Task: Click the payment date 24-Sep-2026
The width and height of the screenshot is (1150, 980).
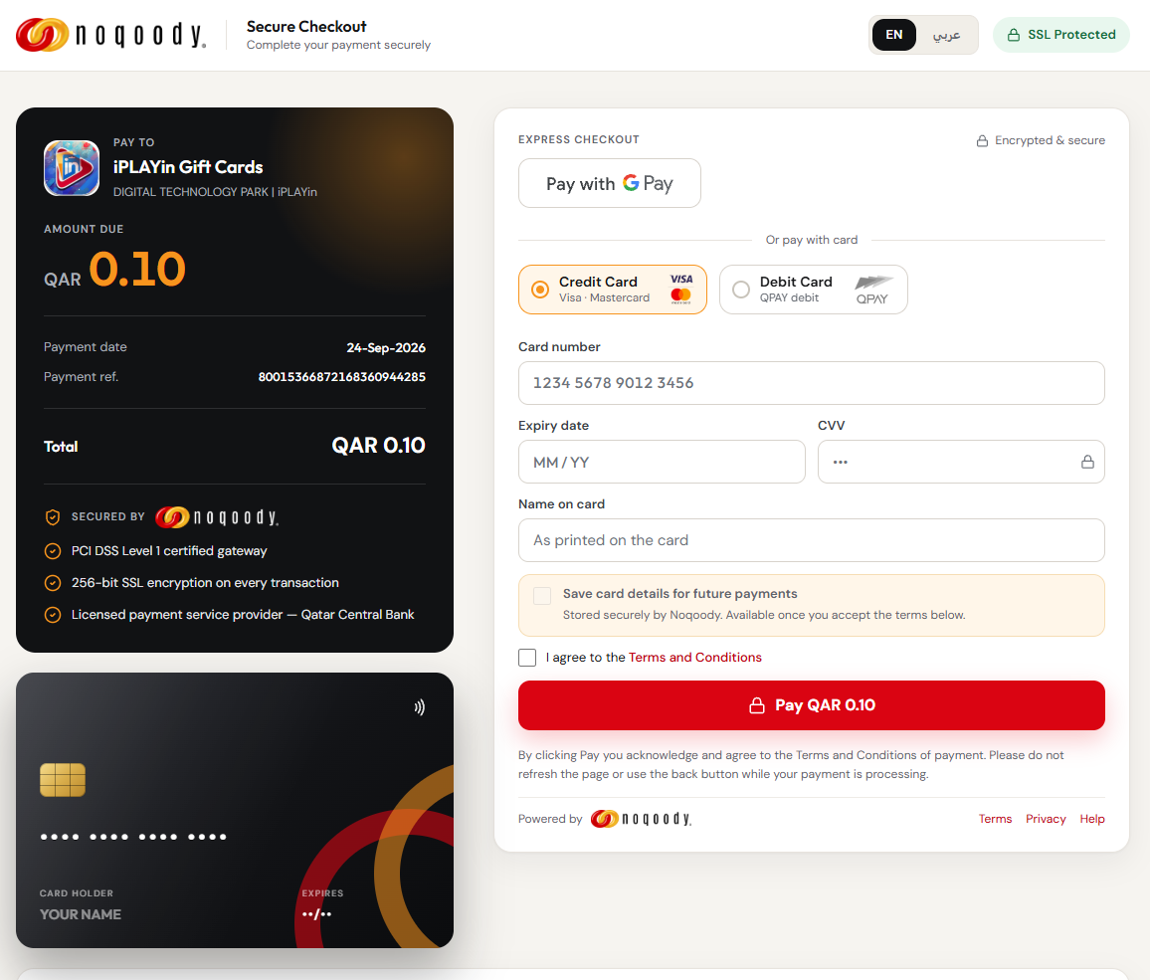Action: click(386, 347)
